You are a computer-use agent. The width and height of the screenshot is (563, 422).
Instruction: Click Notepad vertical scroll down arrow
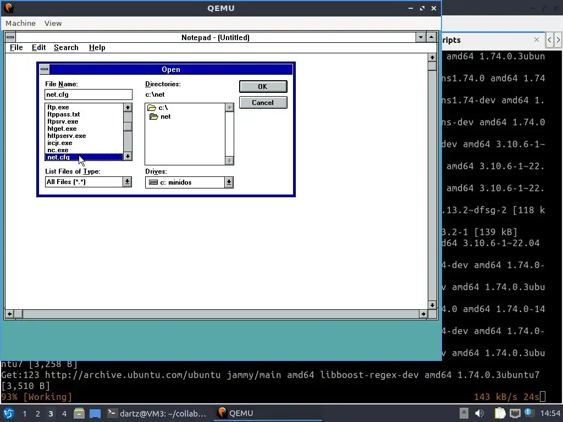pyautogui.click(x=432, y=305)
